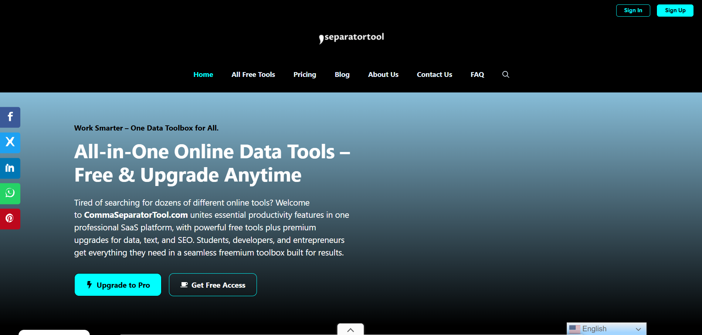
Task: Open the FAQ page
Action: pos(477,75)
